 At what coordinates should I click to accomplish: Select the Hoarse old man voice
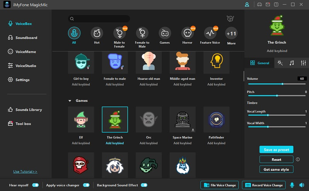(x=149, y=63)
